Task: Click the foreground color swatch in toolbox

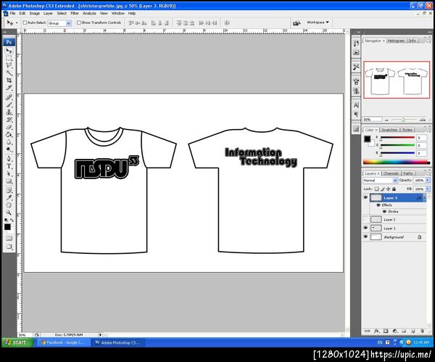Action: (x=7, y=227)
